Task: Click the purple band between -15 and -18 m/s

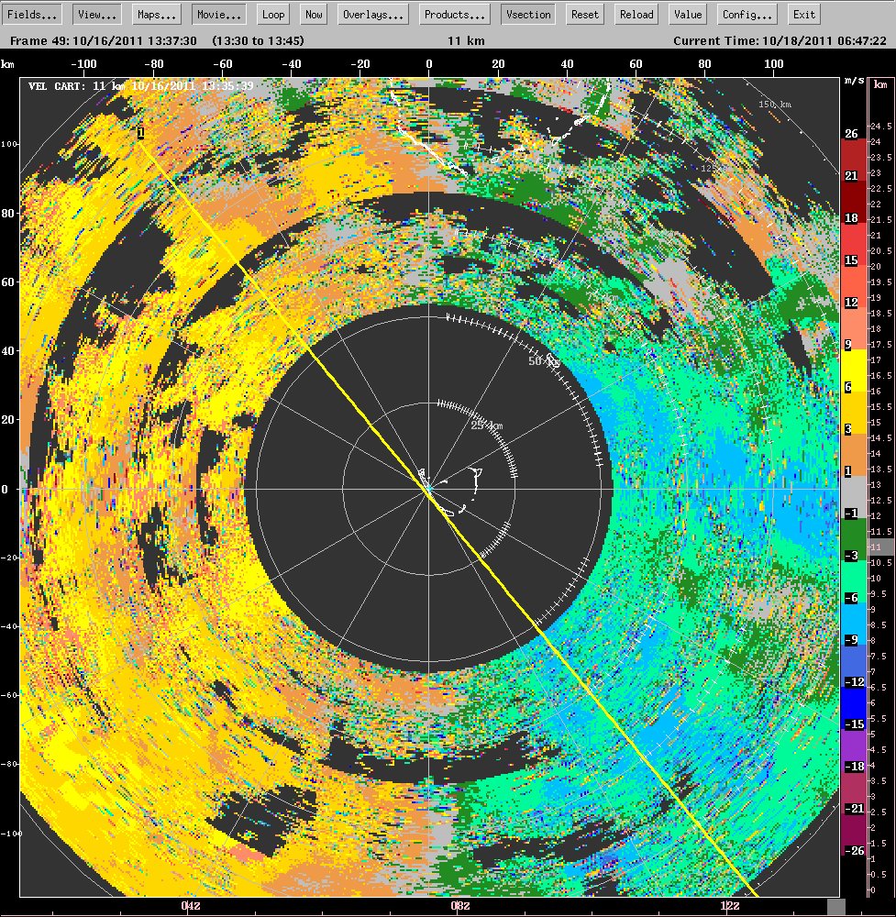Action: point(853,750)
